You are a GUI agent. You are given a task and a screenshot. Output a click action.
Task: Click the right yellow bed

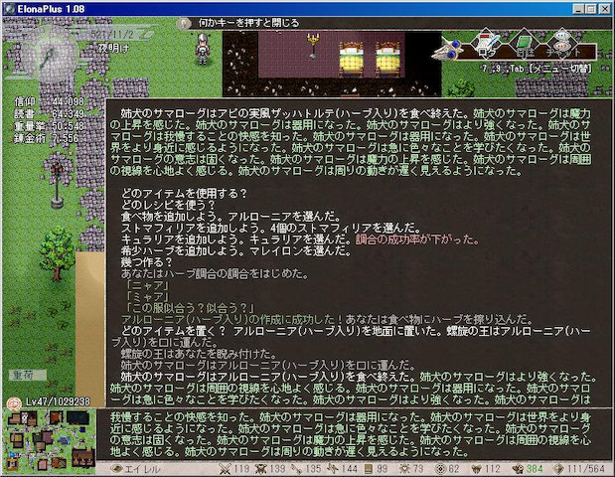(x=387, y=60)
